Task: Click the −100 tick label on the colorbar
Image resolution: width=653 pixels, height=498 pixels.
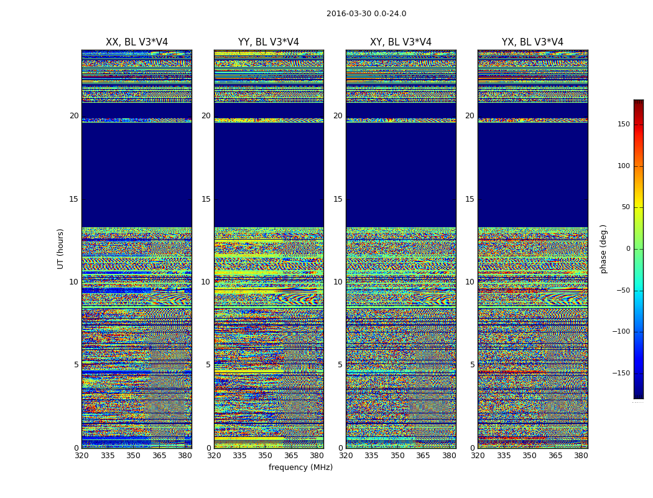Action: click(621, 331)
